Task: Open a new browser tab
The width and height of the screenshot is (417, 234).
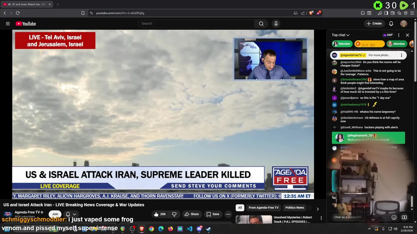Action: pos(58,4)
